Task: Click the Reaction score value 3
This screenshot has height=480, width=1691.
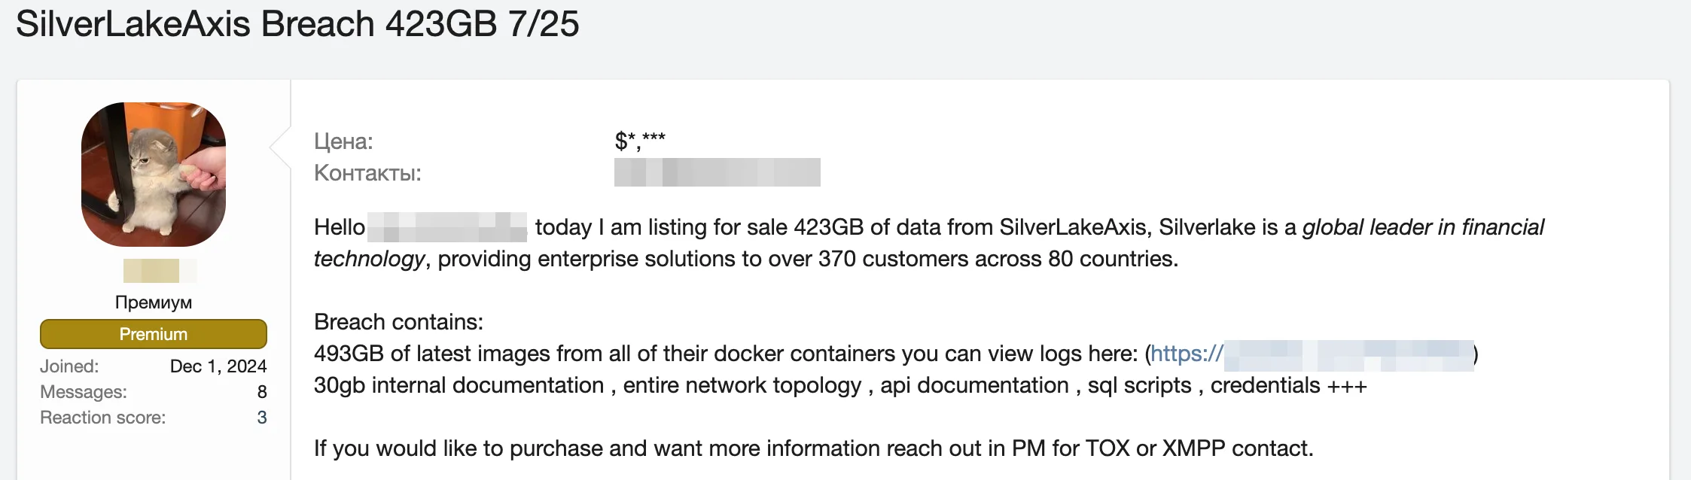Action: click(262, 418)
